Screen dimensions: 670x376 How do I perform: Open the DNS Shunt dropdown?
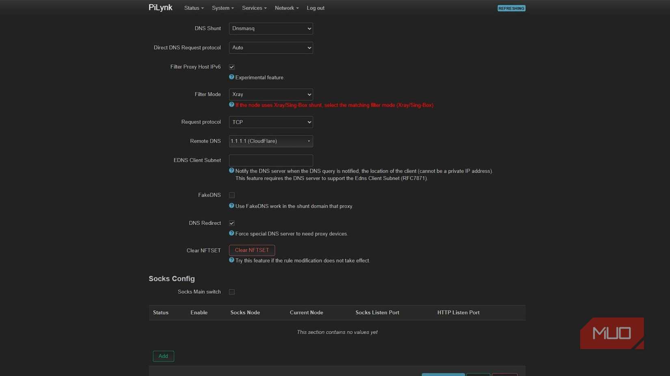pos(270,28)
